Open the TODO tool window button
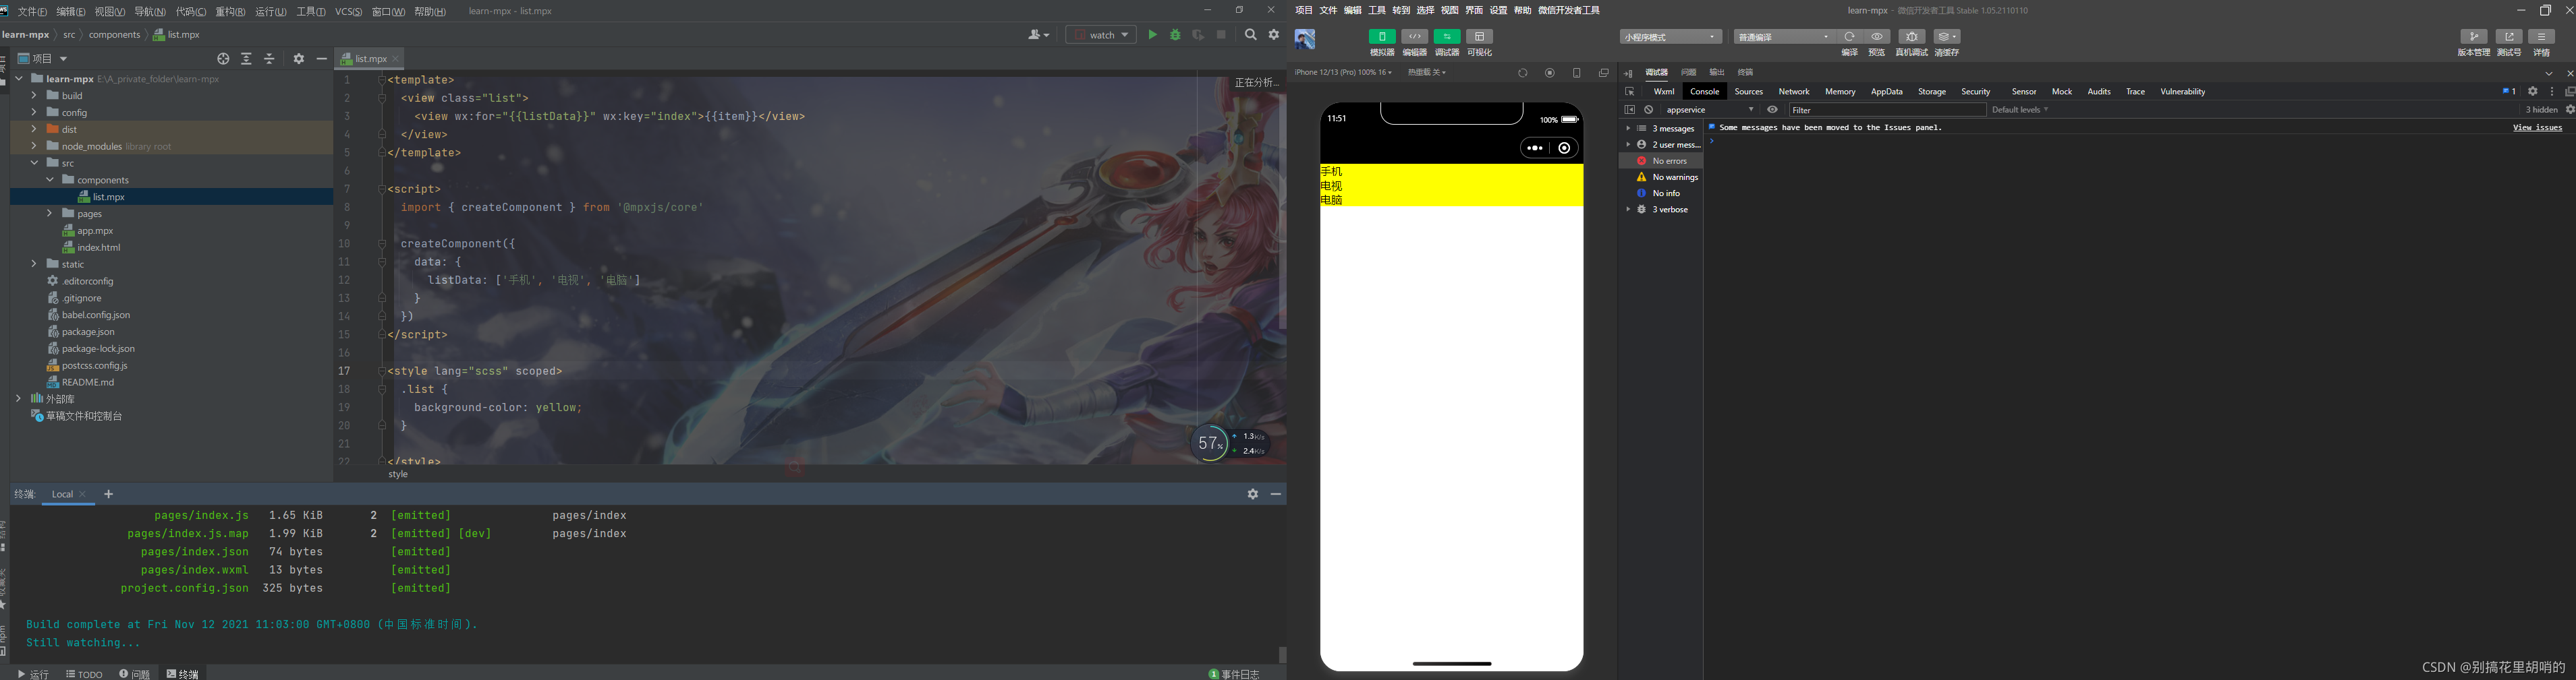The image size is (2576, 680). tap(85, 674)
